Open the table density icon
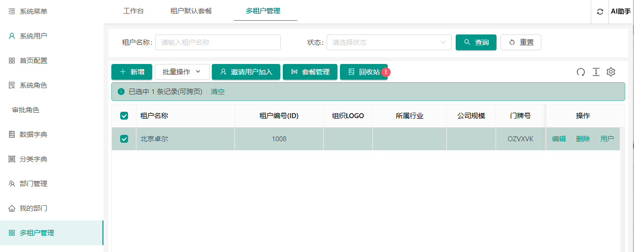 596,72
